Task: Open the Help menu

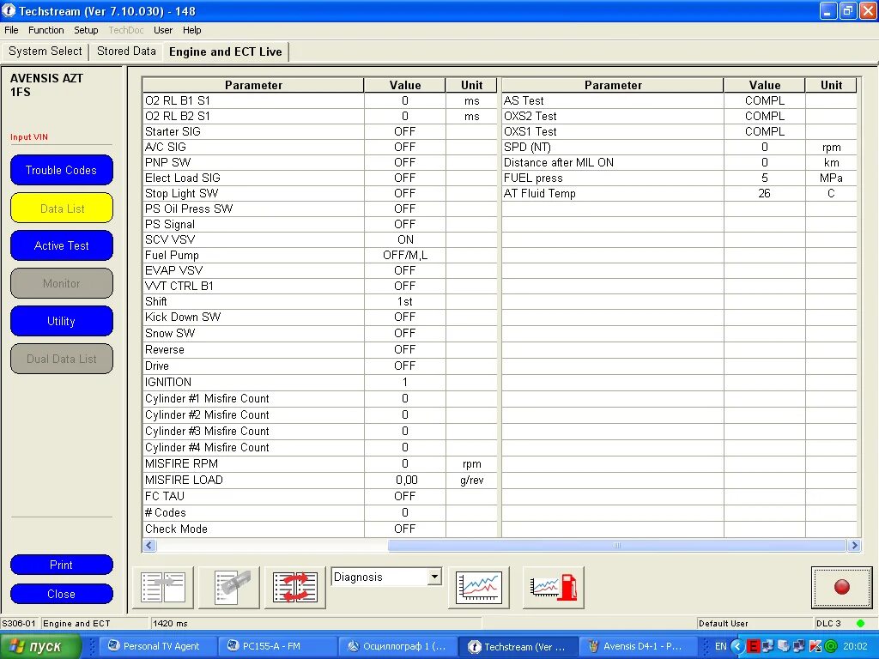Action: 191,30
